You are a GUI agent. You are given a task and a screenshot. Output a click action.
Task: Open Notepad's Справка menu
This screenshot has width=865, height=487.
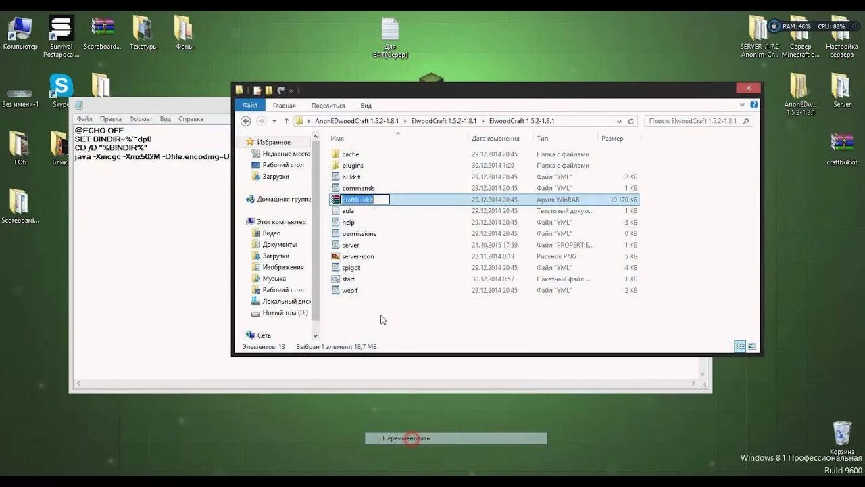coord(191,119)
